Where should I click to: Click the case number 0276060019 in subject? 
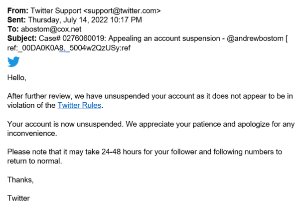click(x=84, y=38)
